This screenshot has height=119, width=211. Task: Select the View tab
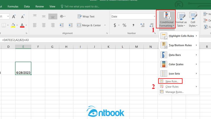pyautogui.click(x=52, y=6)
